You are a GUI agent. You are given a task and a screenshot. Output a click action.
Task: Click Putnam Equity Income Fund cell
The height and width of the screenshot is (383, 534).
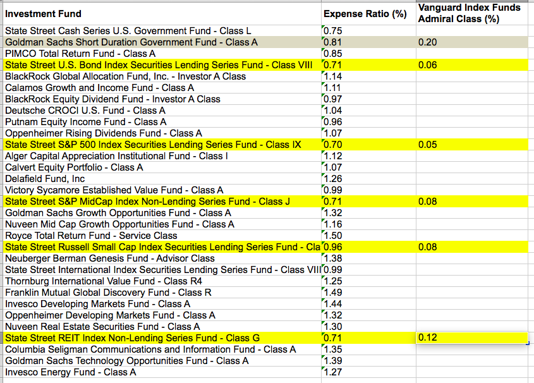pyautogui.click(x=162, y=122)
